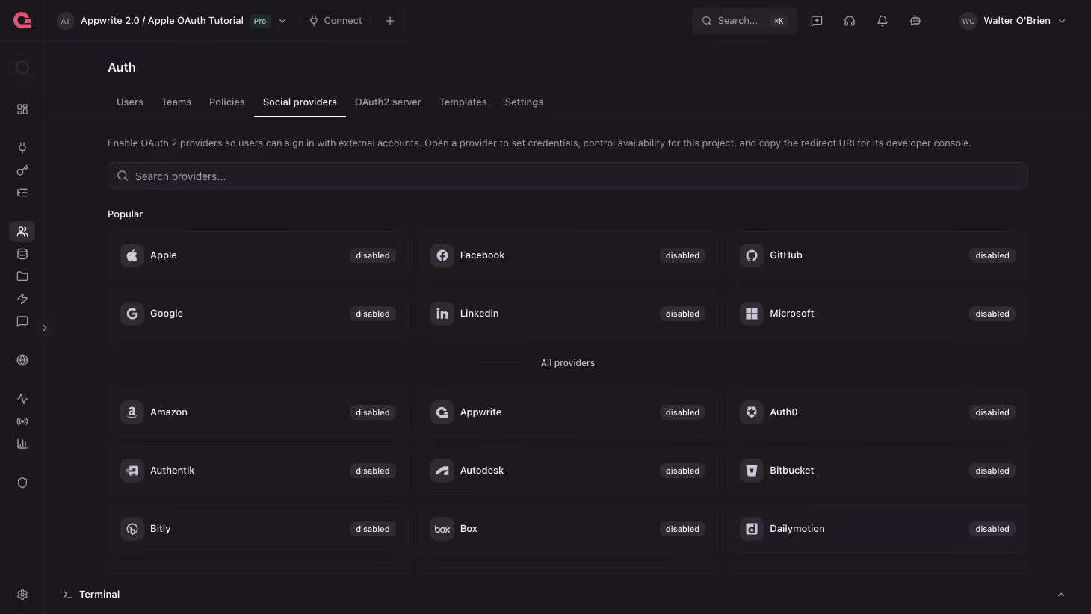Screen dimensions: 1091x614
Task: Click the Connect button
Action: pyautogui.click(x=336, y=21)
